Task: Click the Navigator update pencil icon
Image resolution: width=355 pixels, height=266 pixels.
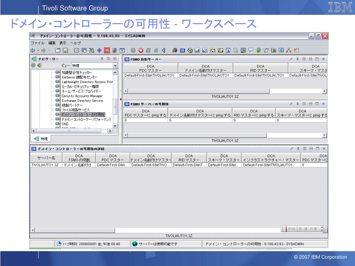Action: click(x=40, y=65)
